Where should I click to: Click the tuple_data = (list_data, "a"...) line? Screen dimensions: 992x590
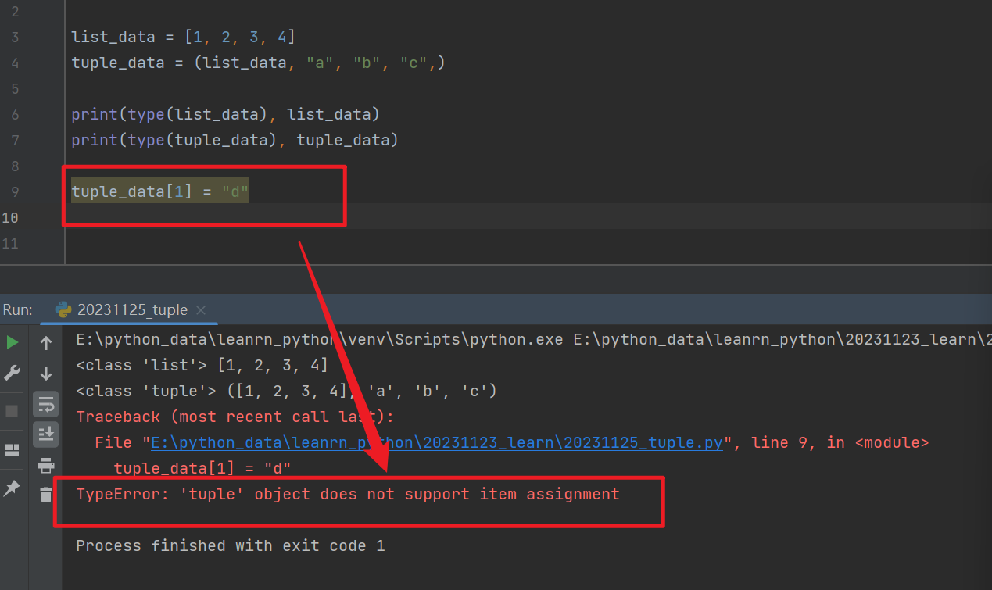tap(258, 63)
